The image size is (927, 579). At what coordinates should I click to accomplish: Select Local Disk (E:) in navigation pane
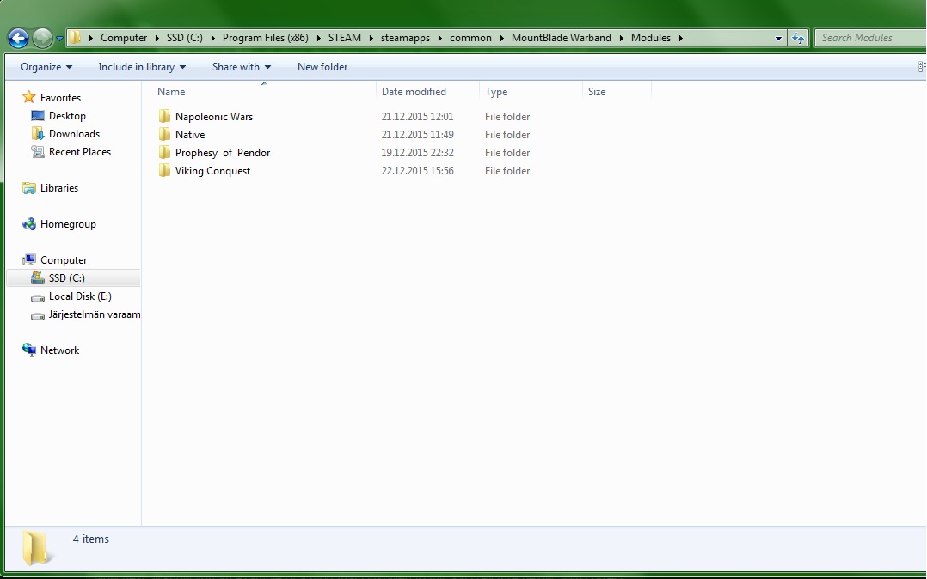tap(80, 296)
